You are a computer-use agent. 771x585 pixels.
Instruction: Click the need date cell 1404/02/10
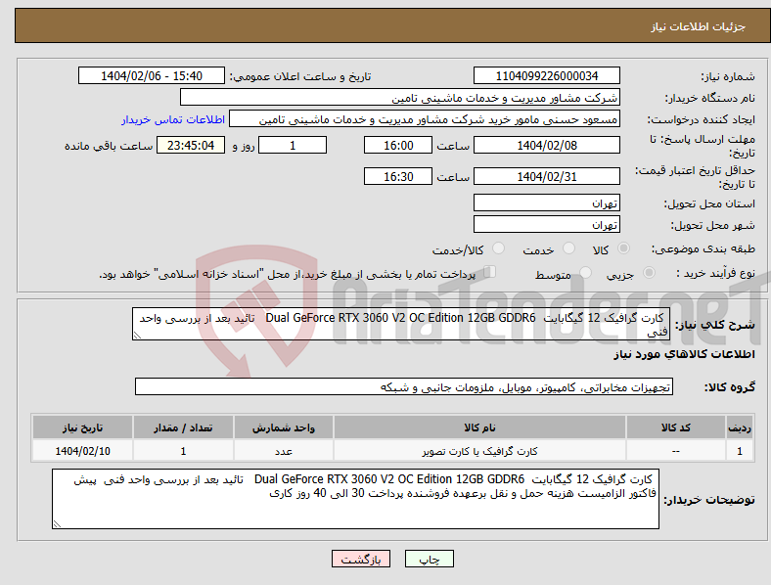click(82, 451)
